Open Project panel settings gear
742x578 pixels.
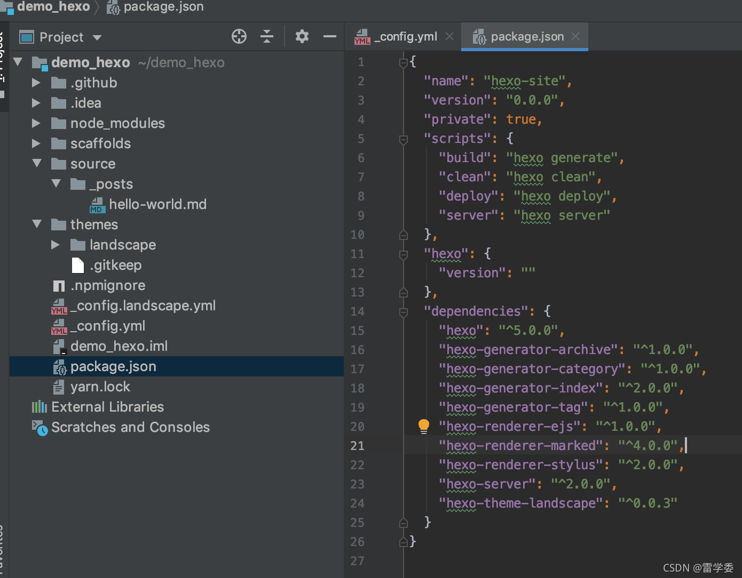pyautogui.click(x=302, y=36)
